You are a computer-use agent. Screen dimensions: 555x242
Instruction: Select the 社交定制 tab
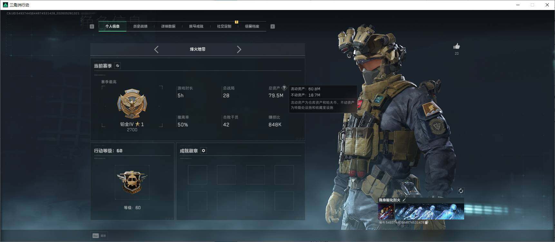pyautogui.click(x=224, y=26)
